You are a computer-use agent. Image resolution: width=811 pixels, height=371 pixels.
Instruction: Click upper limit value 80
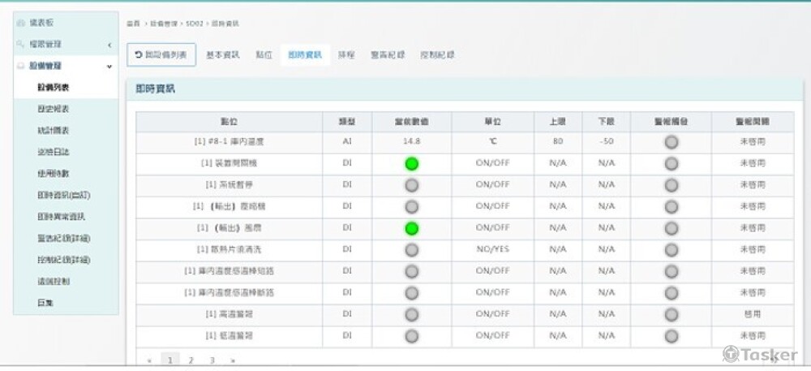coord(558,141)
